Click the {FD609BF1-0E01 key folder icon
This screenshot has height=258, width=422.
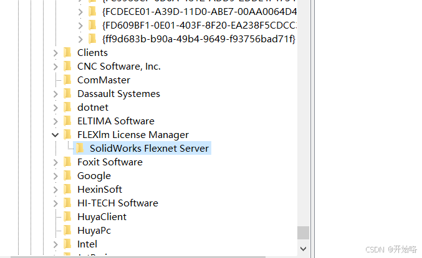[92, 25]
